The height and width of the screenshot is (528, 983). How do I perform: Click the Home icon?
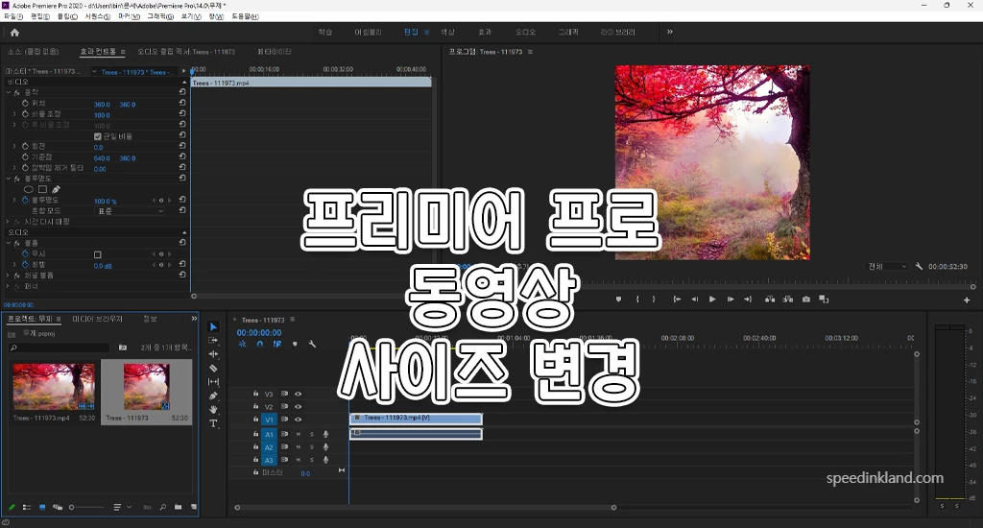(x=15, y=33)
